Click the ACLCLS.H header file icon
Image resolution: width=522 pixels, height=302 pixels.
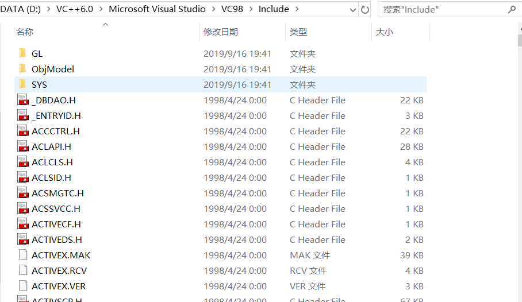tap(22, 162)
